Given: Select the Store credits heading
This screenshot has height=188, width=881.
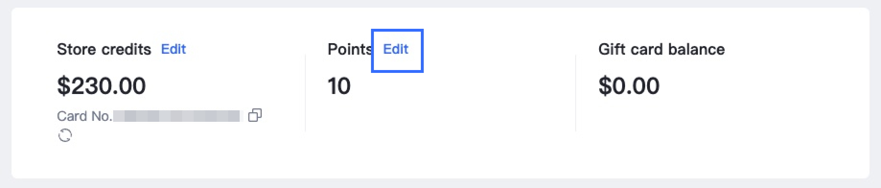Looking at the screenshot, I should [104, 49].
